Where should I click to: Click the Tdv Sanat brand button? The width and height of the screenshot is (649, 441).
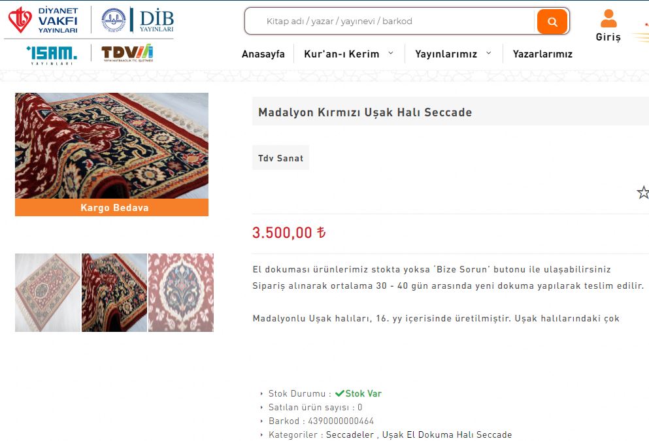pos(280,157)
